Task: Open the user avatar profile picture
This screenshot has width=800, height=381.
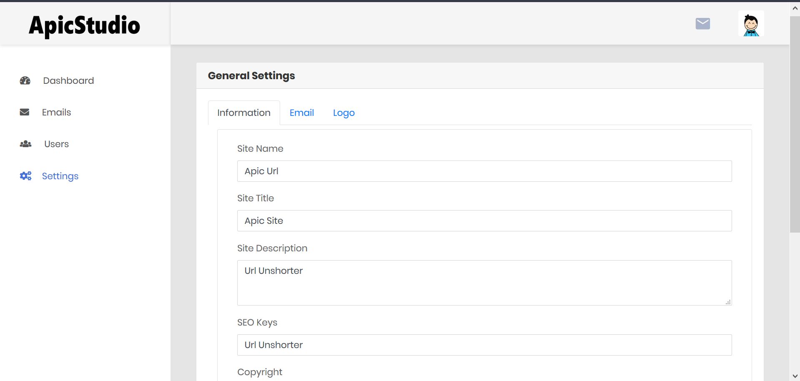Action: (751, 24)
